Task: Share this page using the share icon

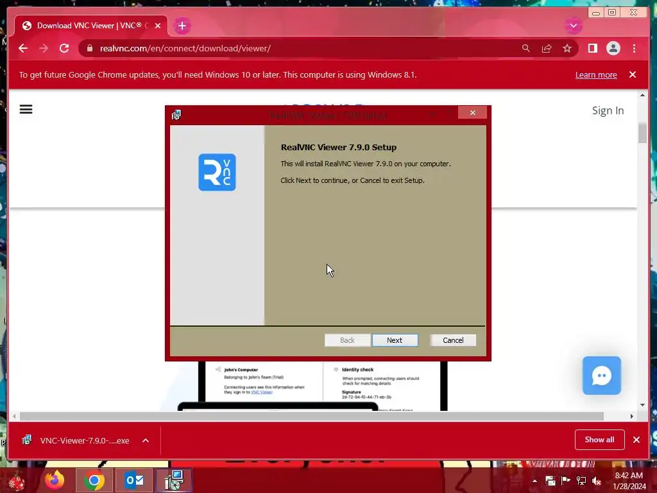Action: 547,48
